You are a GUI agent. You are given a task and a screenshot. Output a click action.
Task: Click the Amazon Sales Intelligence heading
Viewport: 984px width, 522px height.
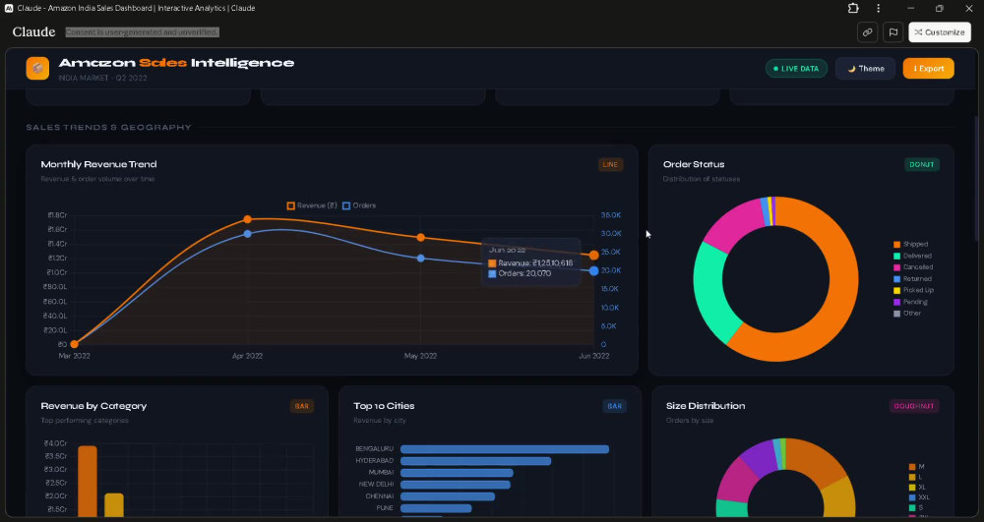click(x=176, y=63)
